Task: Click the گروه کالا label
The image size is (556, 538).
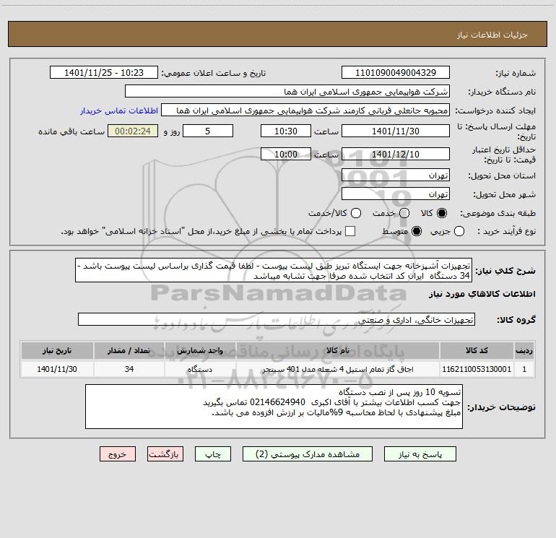Action: coord(516,320)
